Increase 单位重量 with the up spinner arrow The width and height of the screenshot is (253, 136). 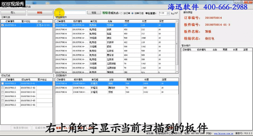click(168, 12)
